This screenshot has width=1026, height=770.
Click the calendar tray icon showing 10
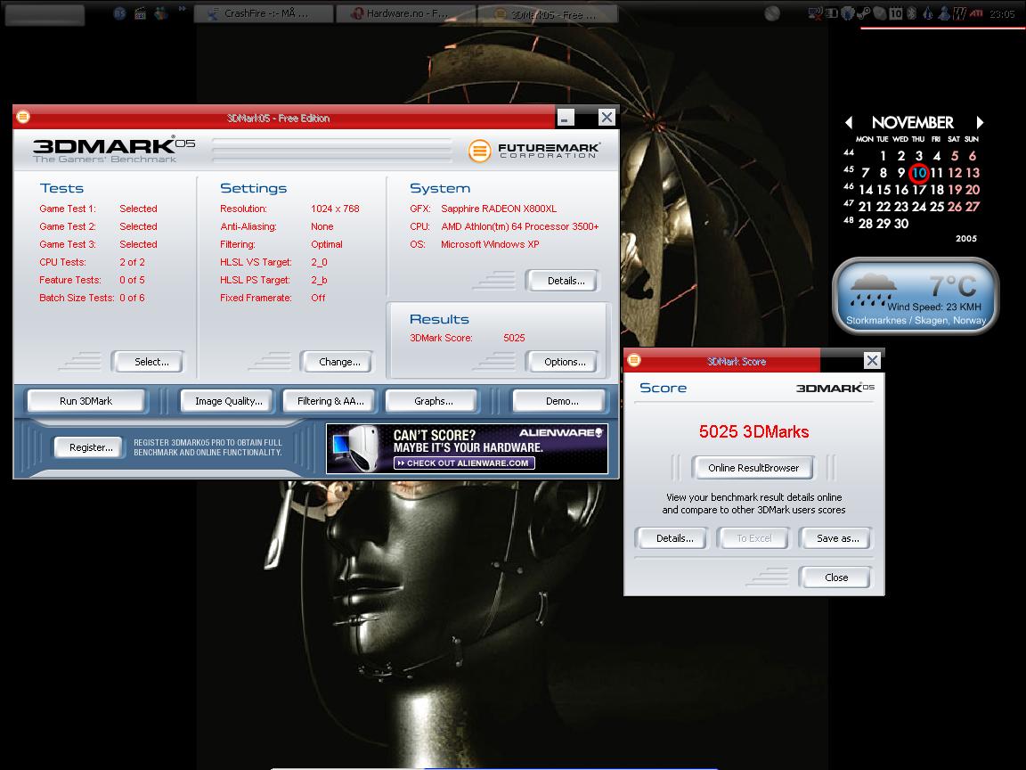point(896,13)
